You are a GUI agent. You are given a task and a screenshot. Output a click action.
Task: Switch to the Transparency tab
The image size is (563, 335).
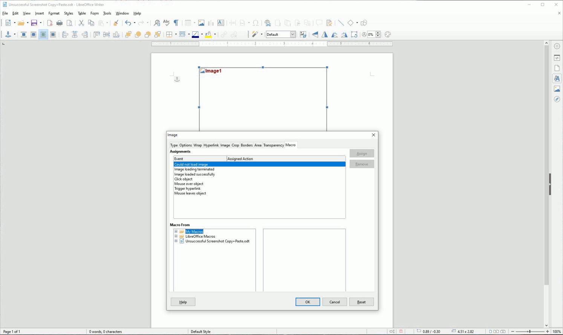(274, 145)
